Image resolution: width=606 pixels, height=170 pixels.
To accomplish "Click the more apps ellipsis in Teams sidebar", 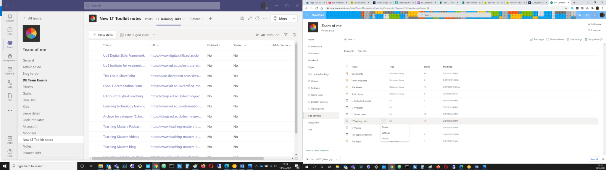I will 10,111.
